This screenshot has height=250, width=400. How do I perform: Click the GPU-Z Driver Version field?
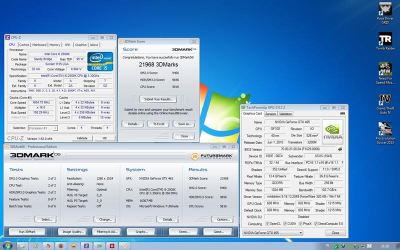tap(303, 196)
